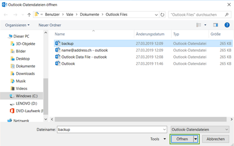Viewport: 234px width, 146px height.
Task: Open the Organisieren menu
Action: (17, 25)
